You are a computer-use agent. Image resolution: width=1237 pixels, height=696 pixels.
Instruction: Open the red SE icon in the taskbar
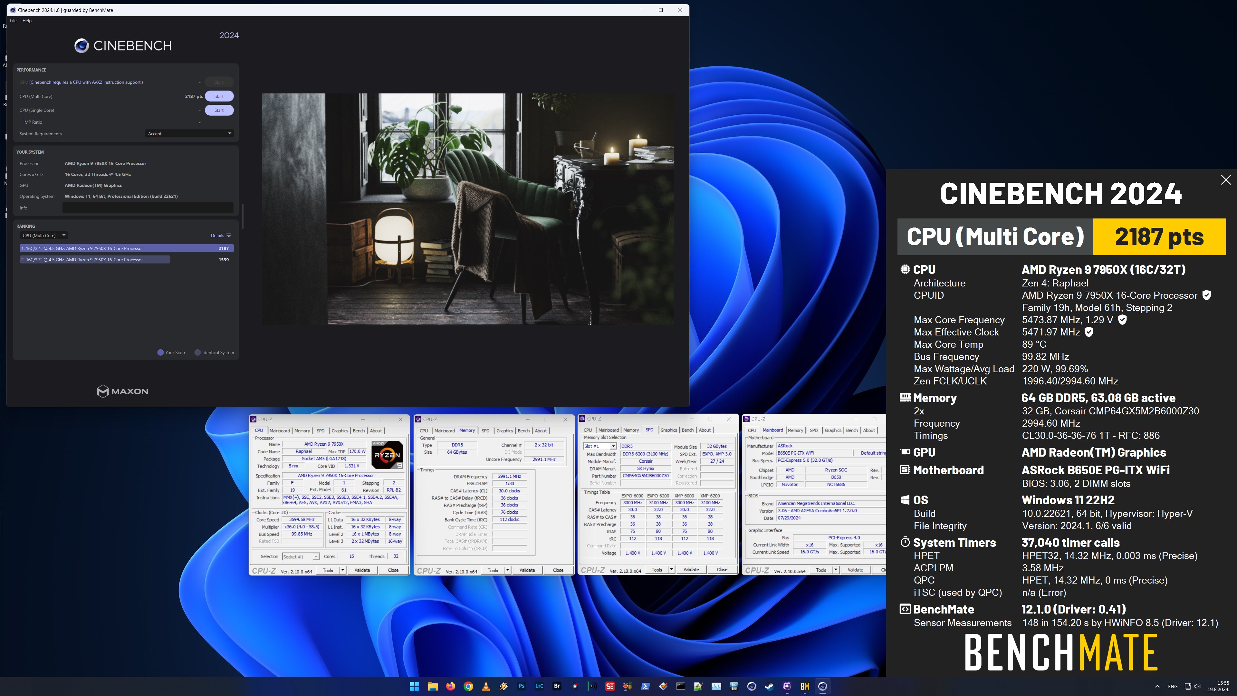(x=610, y=686)
